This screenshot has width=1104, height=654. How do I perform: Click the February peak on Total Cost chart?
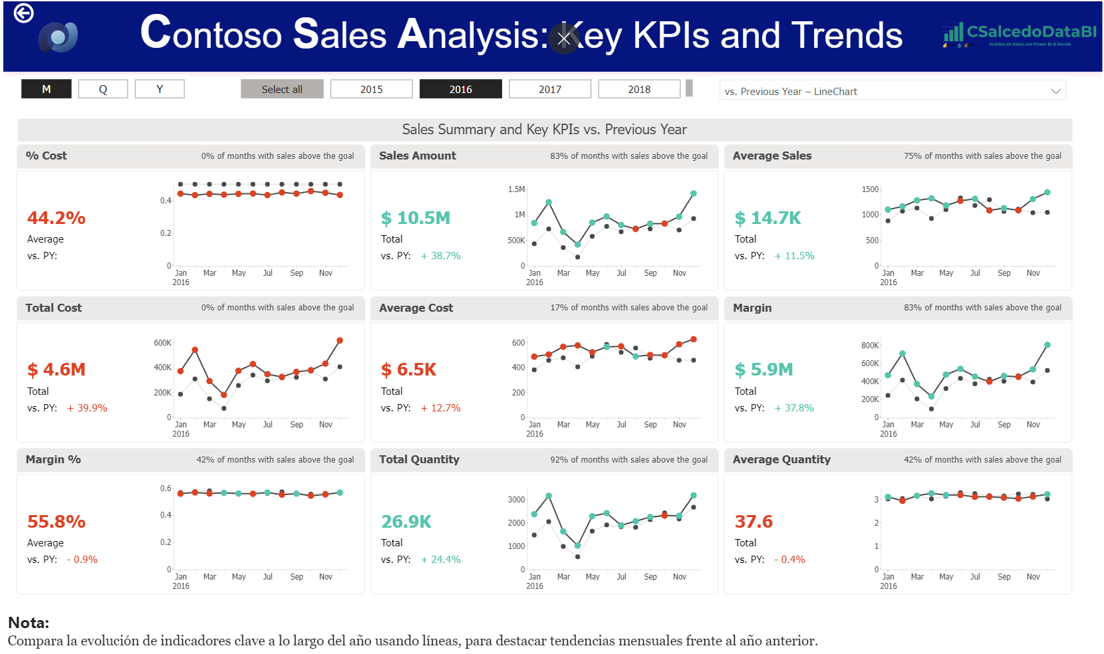(x=195, y=350)
